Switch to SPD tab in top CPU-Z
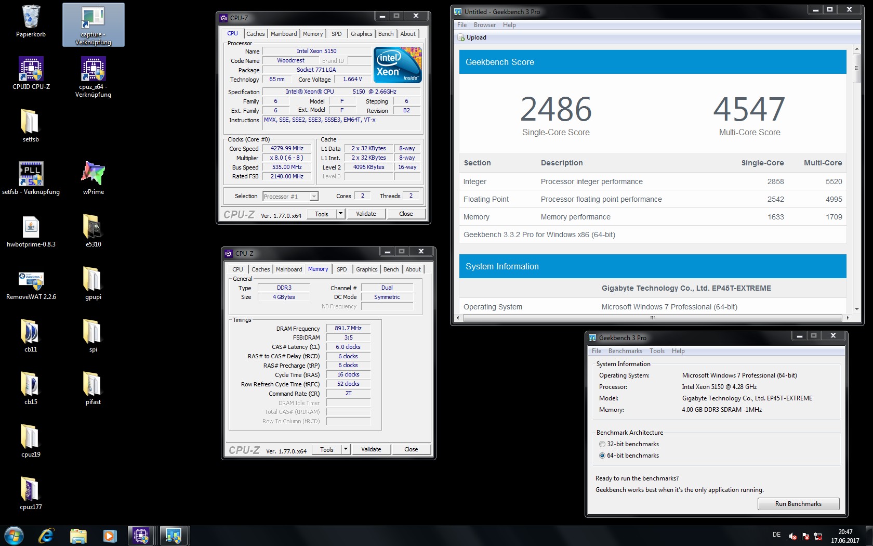Viewport: 873px width, 546px height. point(337,34)
